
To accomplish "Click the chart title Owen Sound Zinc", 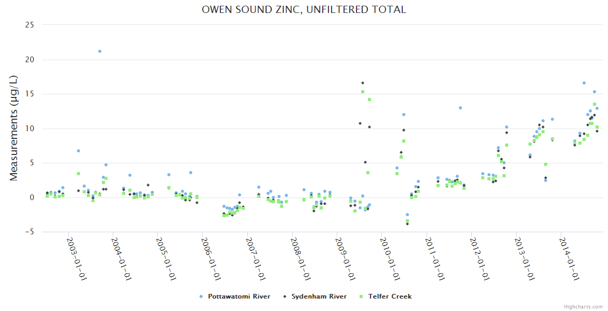I will pyautogui.click(x=304, y=10).
